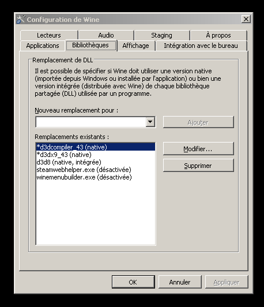This screenshot has height=307, width=264.
Task: Expand the Nouveau remplacement dropdown arrow
Action: [150, 122]
